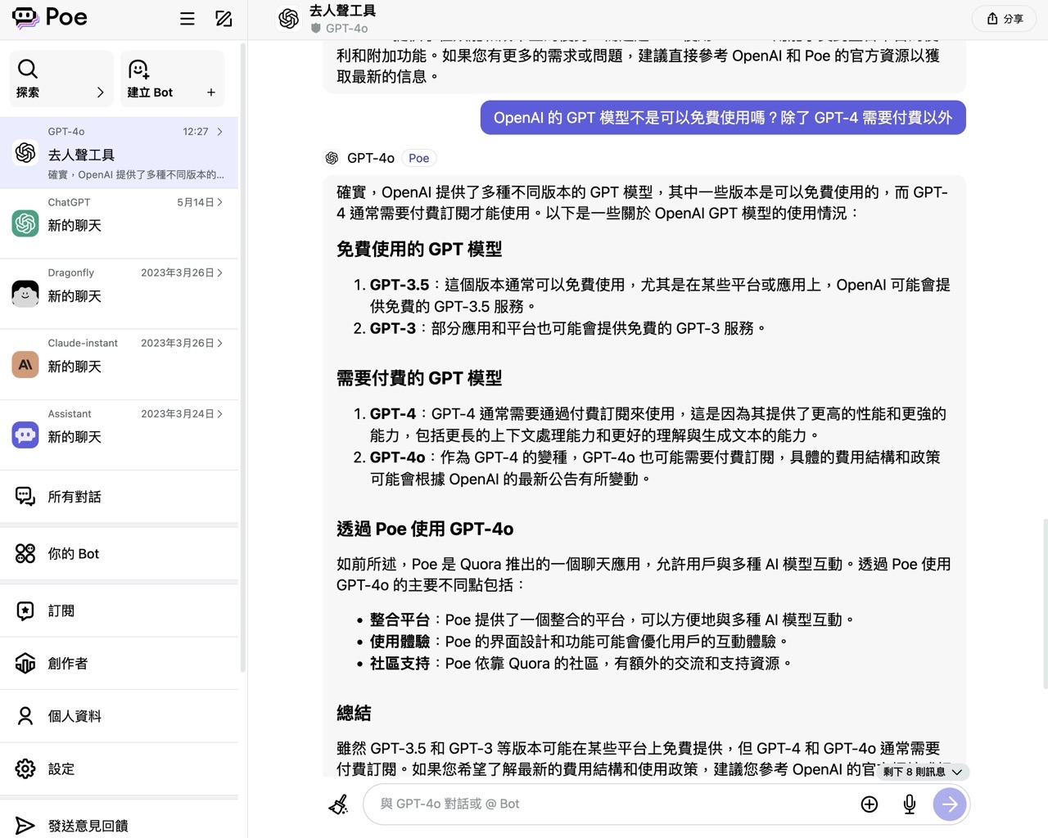Click the ChatGPT green avatar icon
The width and height of the screenshot is (1048, 838).
[x=25, y=223]
